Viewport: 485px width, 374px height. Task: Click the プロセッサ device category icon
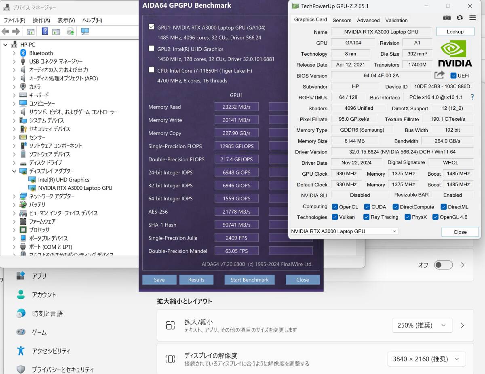23,230
